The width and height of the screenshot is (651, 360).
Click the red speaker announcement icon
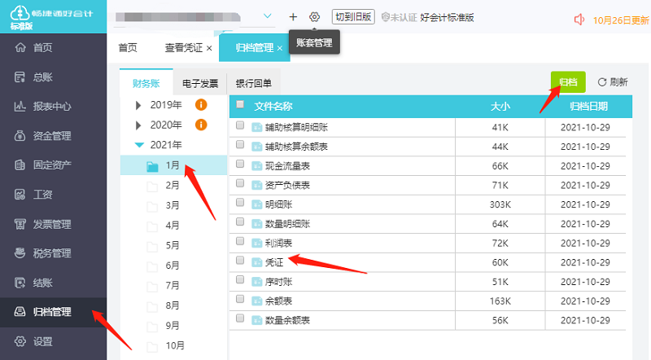(579, 20)
